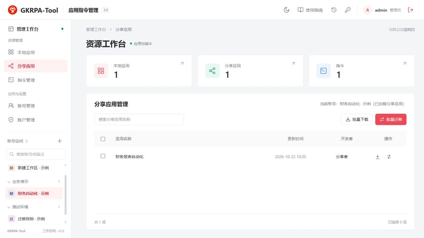Click the 指令 terminal card icon

(324, 71)
